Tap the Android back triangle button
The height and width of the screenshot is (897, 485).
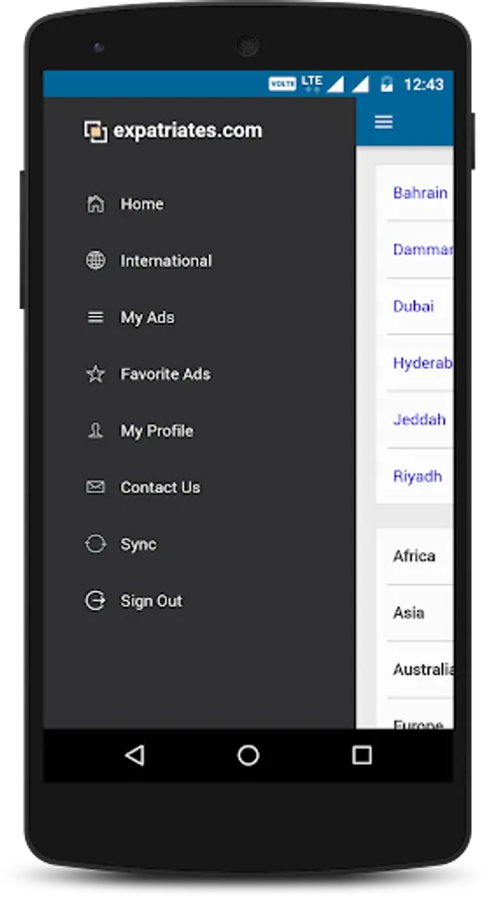coord(134,755)
